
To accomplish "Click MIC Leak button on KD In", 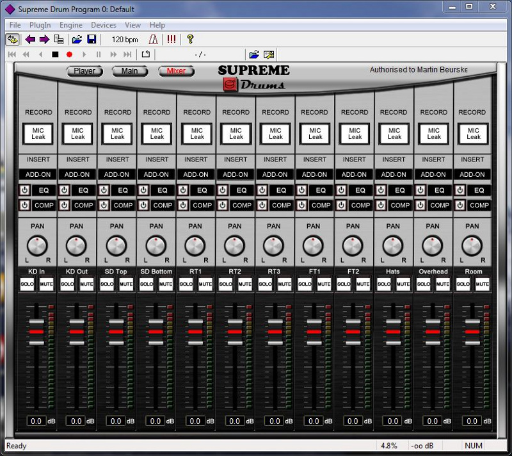I will click(x=38, y=134).
